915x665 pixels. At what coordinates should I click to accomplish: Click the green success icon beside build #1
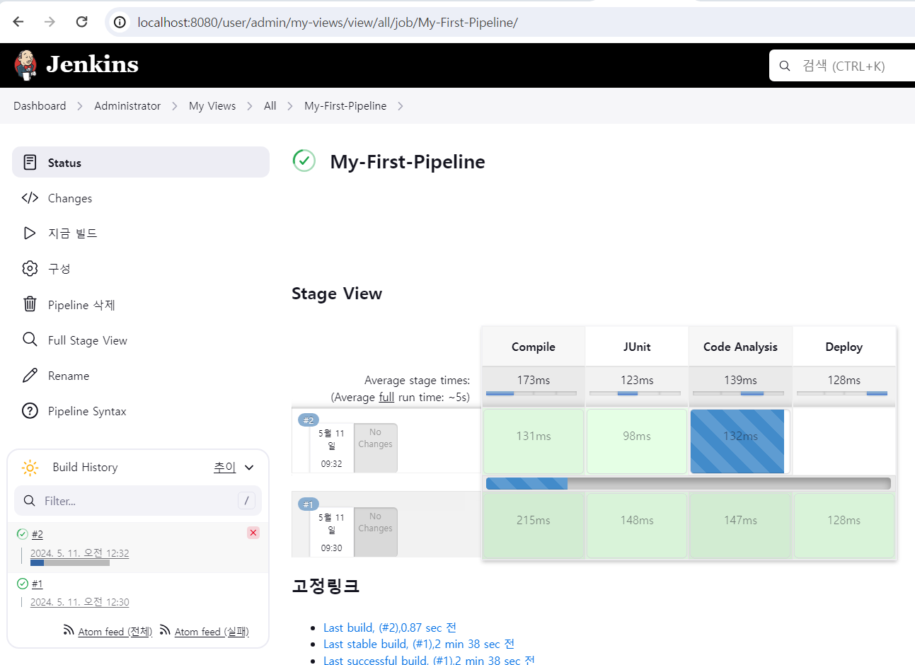pos(23,584)
